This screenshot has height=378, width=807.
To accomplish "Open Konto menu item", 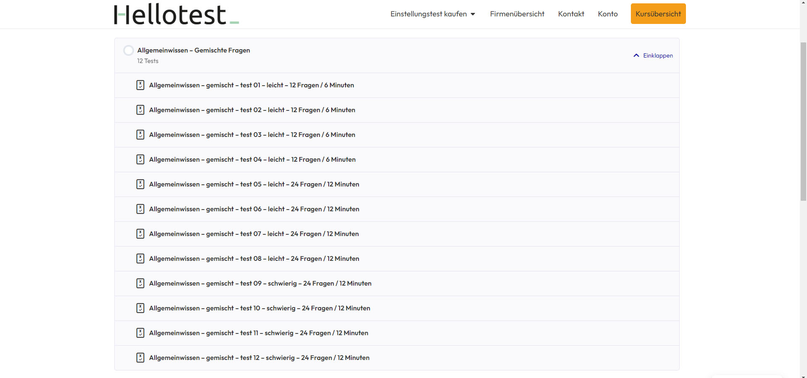I will pos(608,14).
